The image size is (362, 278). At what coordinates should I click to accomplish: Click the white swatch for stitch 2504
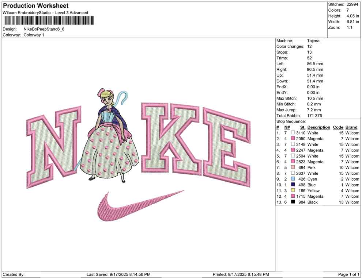tap(293, 156)
